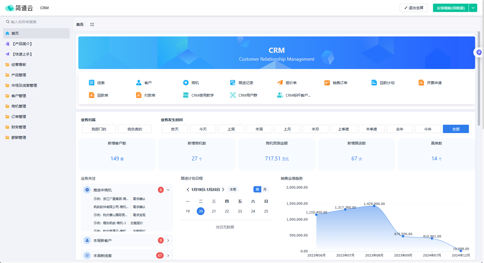The width and height of the screenshot is (484, 263).
Task: Select 首页 in the sidebar
Action: [x=36, y=33]
